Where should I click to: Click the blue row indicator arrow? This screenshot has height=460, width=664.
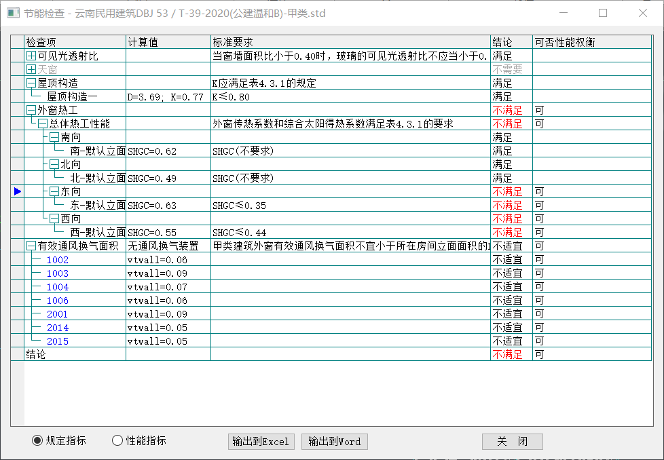[x=18, y=192]
